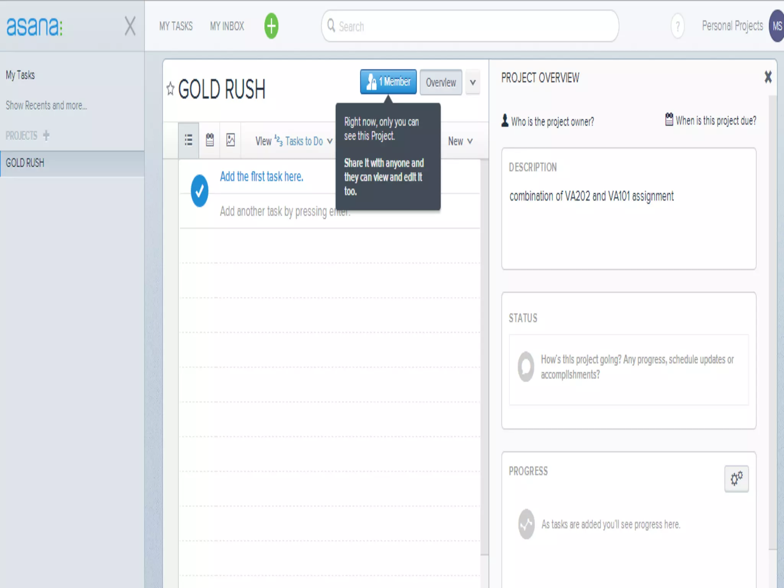The width and height of the screenshot is (784, 588).
Task: Click the green plus quick-add button
Action: click(271, 26)
